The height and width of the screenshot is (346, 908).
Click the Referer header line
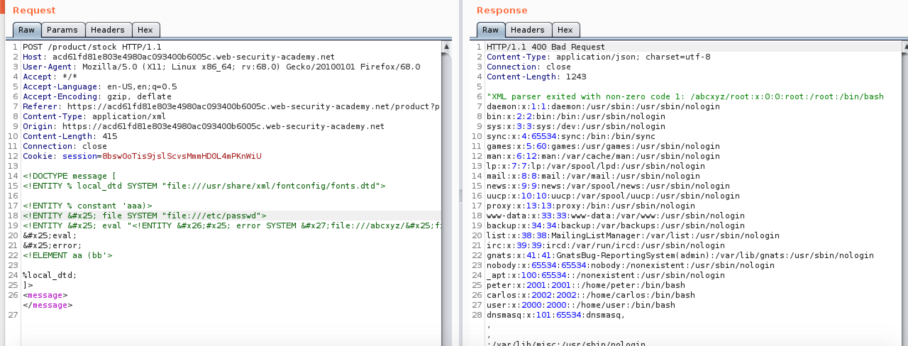tap(231, 106)
